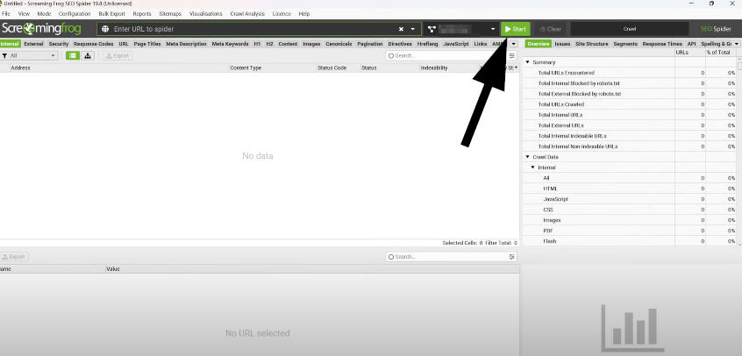Switch to the Images tab
The width and height of the screenshot is (742, 356).
point(311,44)
